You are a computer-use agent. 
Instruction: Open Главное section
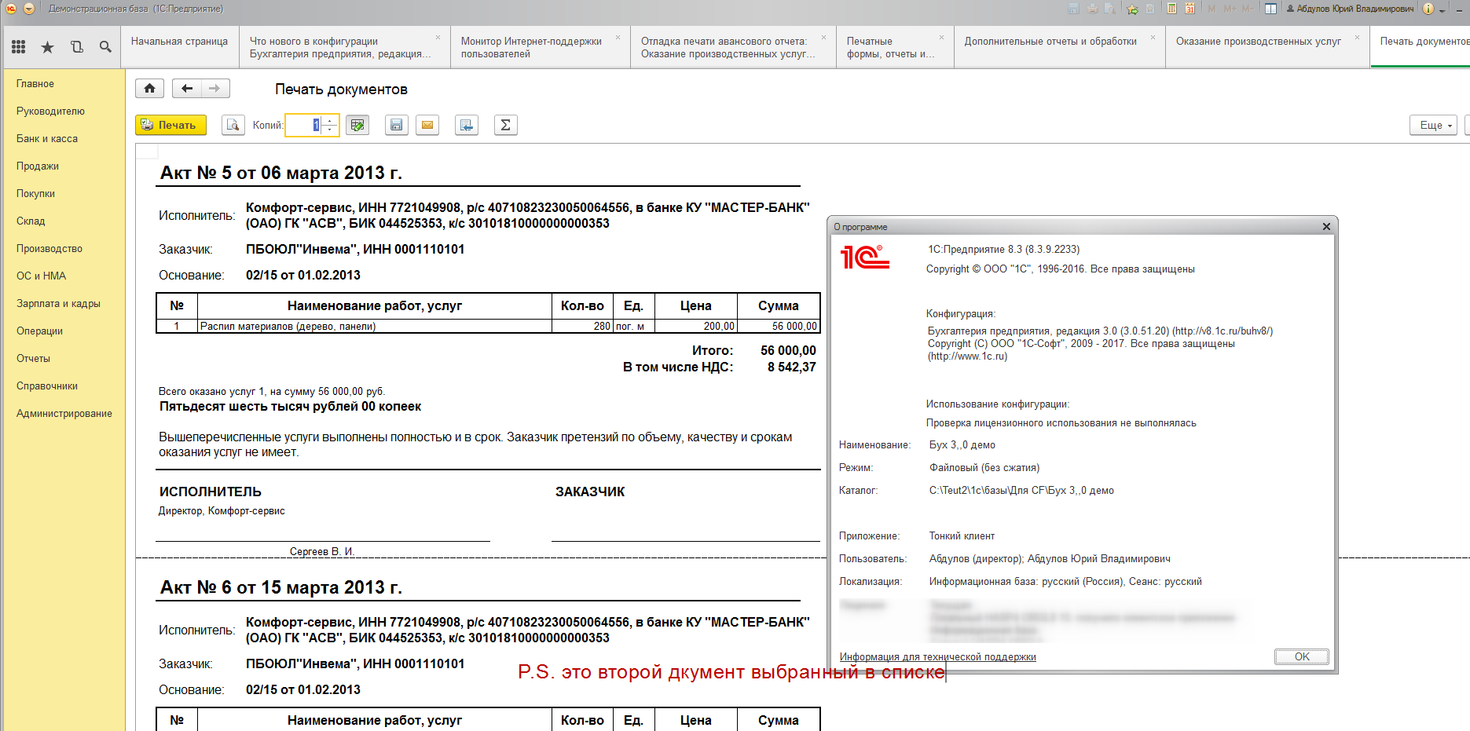point(35,83)
